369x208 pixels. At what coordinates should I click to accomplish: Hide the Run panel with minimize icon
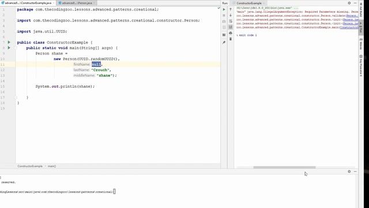355,3
